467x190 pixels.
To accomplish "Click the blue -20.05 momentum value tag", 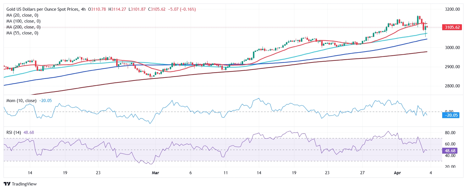I will [x=451, y=115].
